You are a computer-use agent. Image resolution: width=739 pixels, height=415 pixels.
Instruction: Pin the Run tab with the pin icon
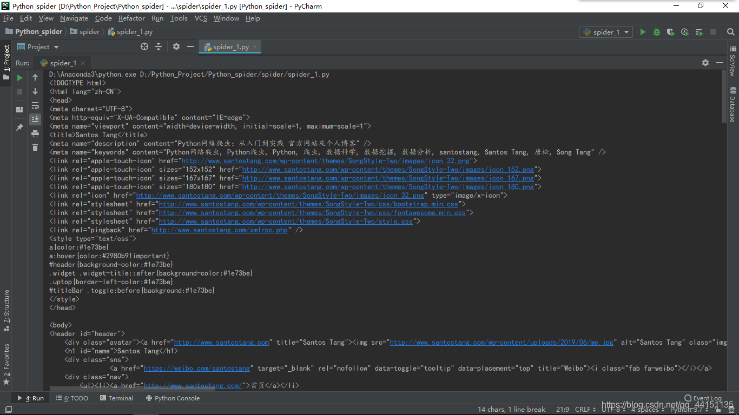pos(19,128)
